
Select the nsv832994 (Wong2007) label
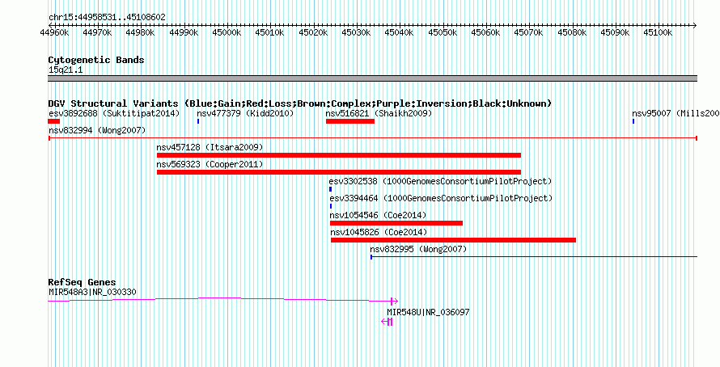coord(97,130)
